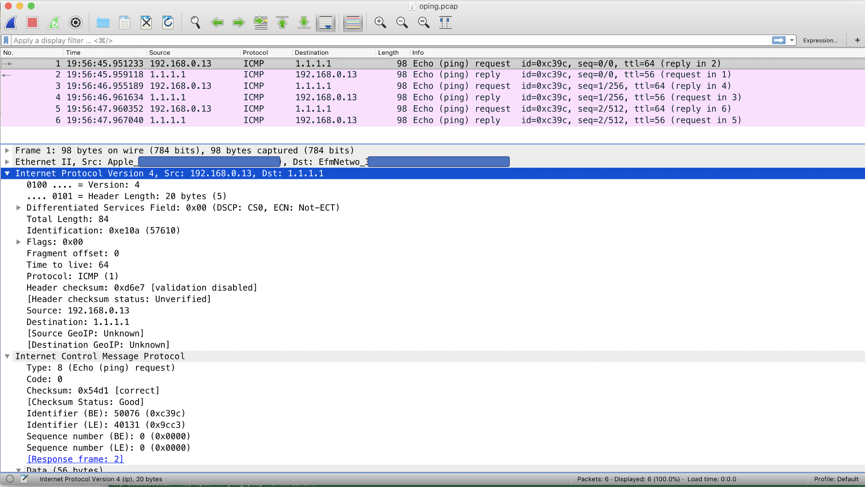Image resolution: width=865 pixels, height=487 pixels.
Task: Click the Source column header
Action: [x=160, y=53]
